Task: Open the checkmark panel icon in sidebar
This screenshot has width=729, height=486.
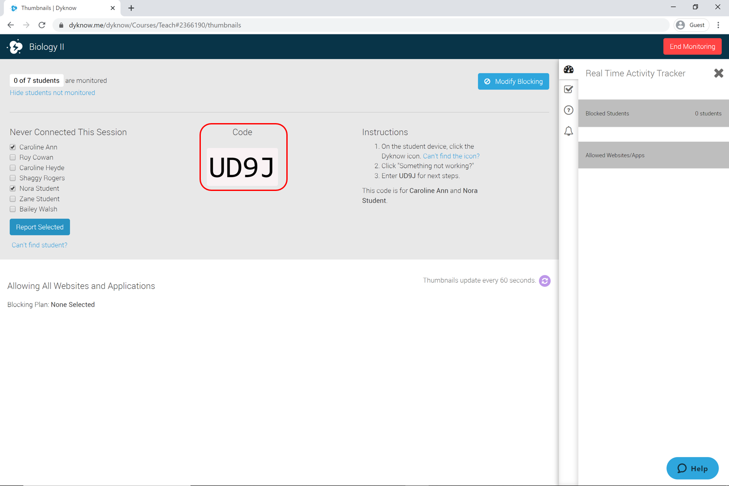Action: [x=568, y=89]
